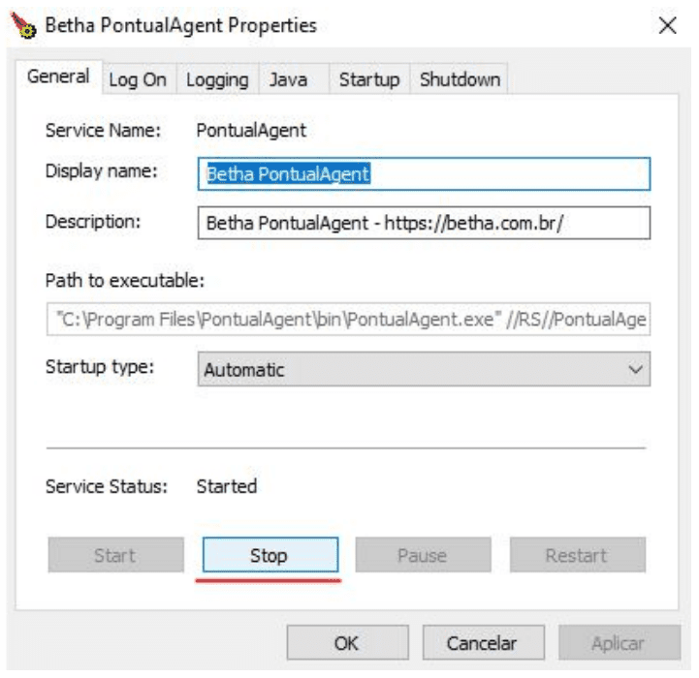Switch to the General tab
699x678 pixels.
[x=59, y=77]
